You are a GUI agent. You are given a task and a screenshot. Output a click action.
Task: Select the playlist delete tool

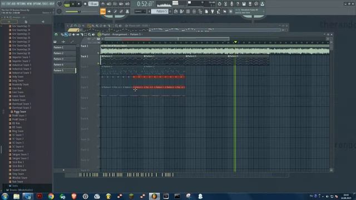[x=70, y=34]
